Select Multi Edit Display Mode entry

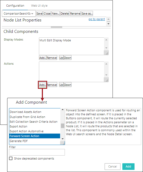click(x=55, y=40)
